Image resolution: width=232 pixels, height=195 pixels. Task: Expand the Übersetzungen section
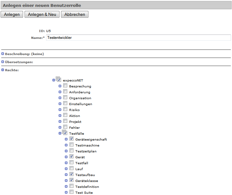(x=3, y=62)
